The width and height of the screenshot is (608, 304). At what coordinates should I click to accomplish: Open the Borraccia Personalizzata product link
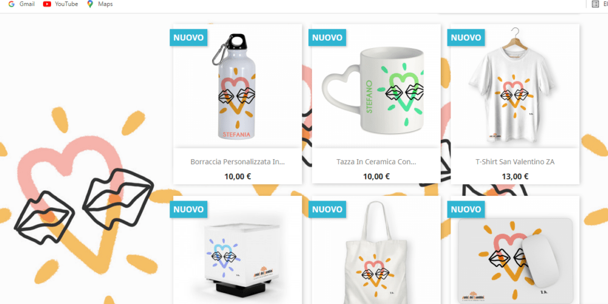238,162
